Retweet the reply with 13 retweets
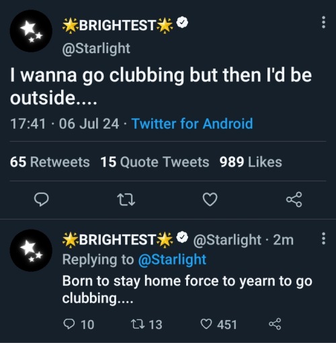 pos(146,324)
